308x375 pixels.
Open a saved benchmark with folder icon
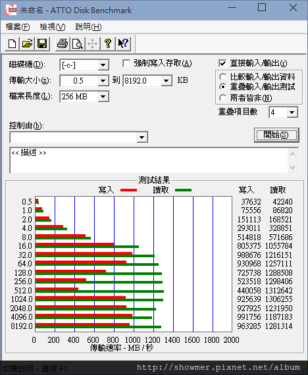pos(27,44)
